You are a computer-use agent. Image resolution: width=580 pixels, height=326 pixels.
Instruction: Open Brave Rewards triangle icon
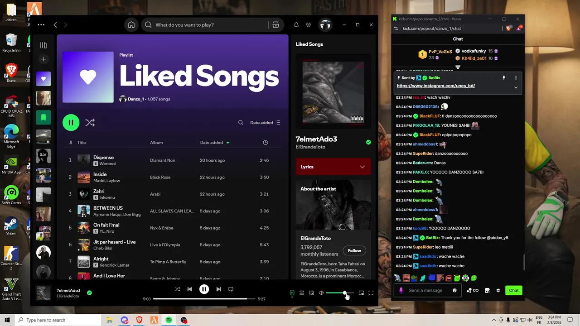(519, 28)
